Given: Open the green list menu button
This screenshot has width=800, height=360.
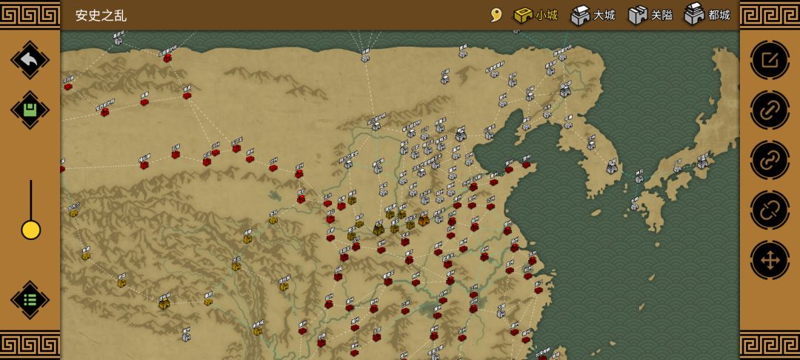Looking at the screenshot, I should (x=30, y=300).
